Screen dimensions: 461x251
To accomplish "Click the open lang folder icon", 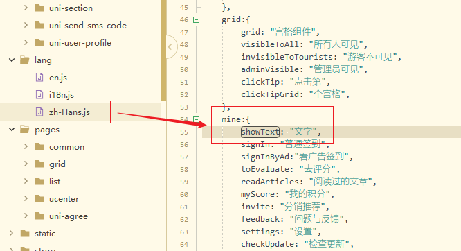I will coord(25,60).
